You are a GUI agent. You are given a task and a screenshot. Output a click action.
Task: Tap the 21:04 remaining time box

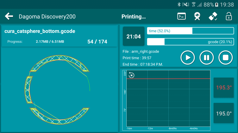click(134, 36)
